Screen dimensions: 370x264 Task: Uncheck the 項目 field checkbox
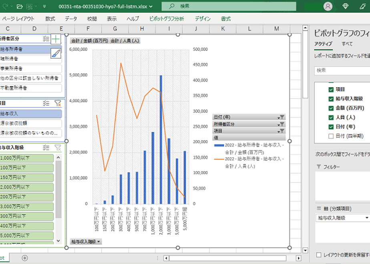[331, 90]
